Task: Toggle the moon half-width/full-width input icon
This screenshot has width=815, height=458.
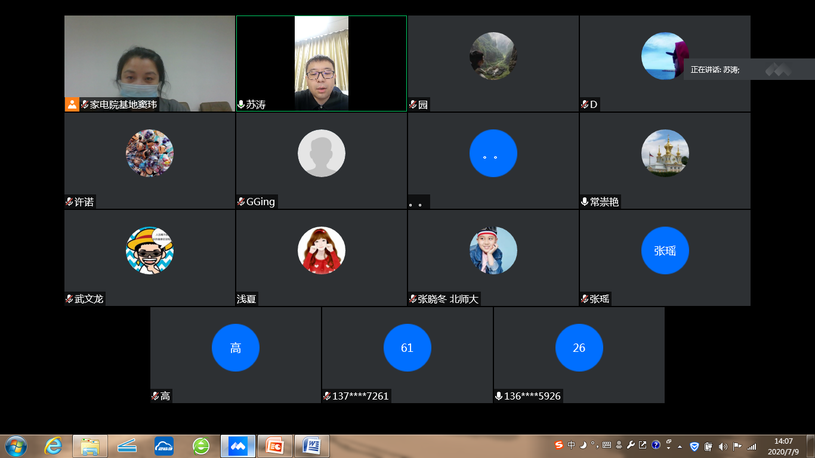Action: [583, 445]
